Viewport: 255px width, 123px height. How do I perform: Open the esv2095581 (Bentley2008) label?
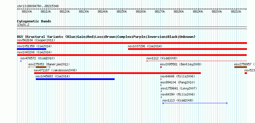click(x=181, y=64)
